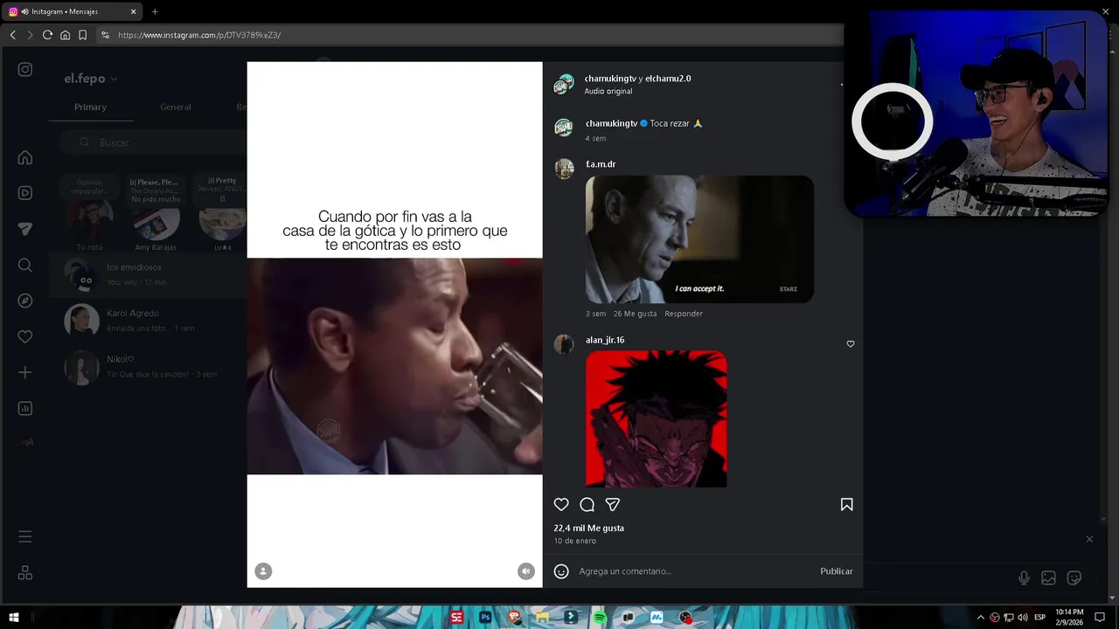Viewport: 1119px width, 629px height.
Task: Share the post with the paper plane icon
Action: (613, 504)
